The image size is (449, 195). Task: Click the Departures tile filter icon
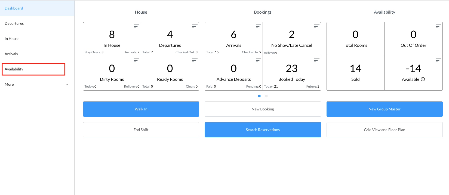[x=195, y=26]
